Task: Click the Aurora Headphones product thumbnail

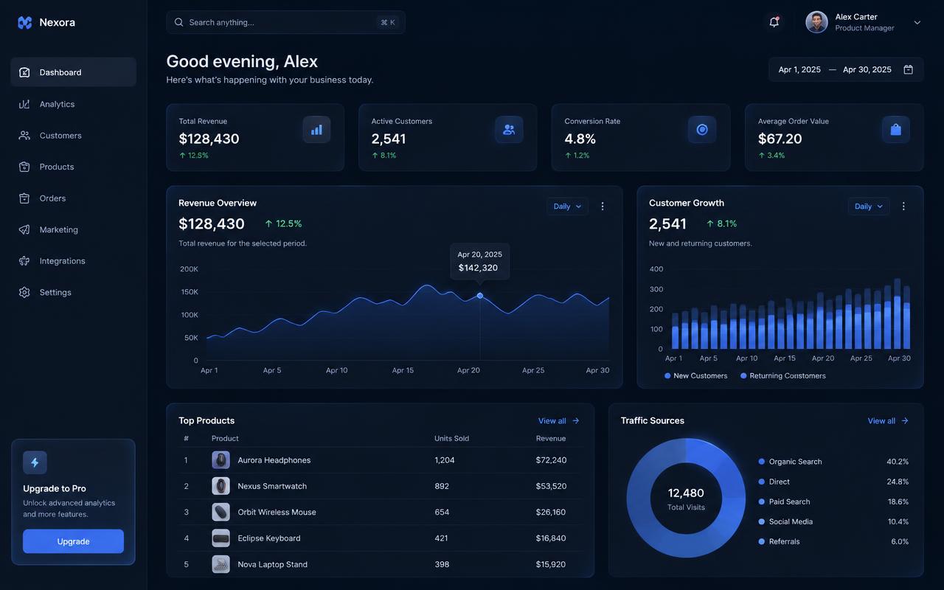Action: pos(221,460)
